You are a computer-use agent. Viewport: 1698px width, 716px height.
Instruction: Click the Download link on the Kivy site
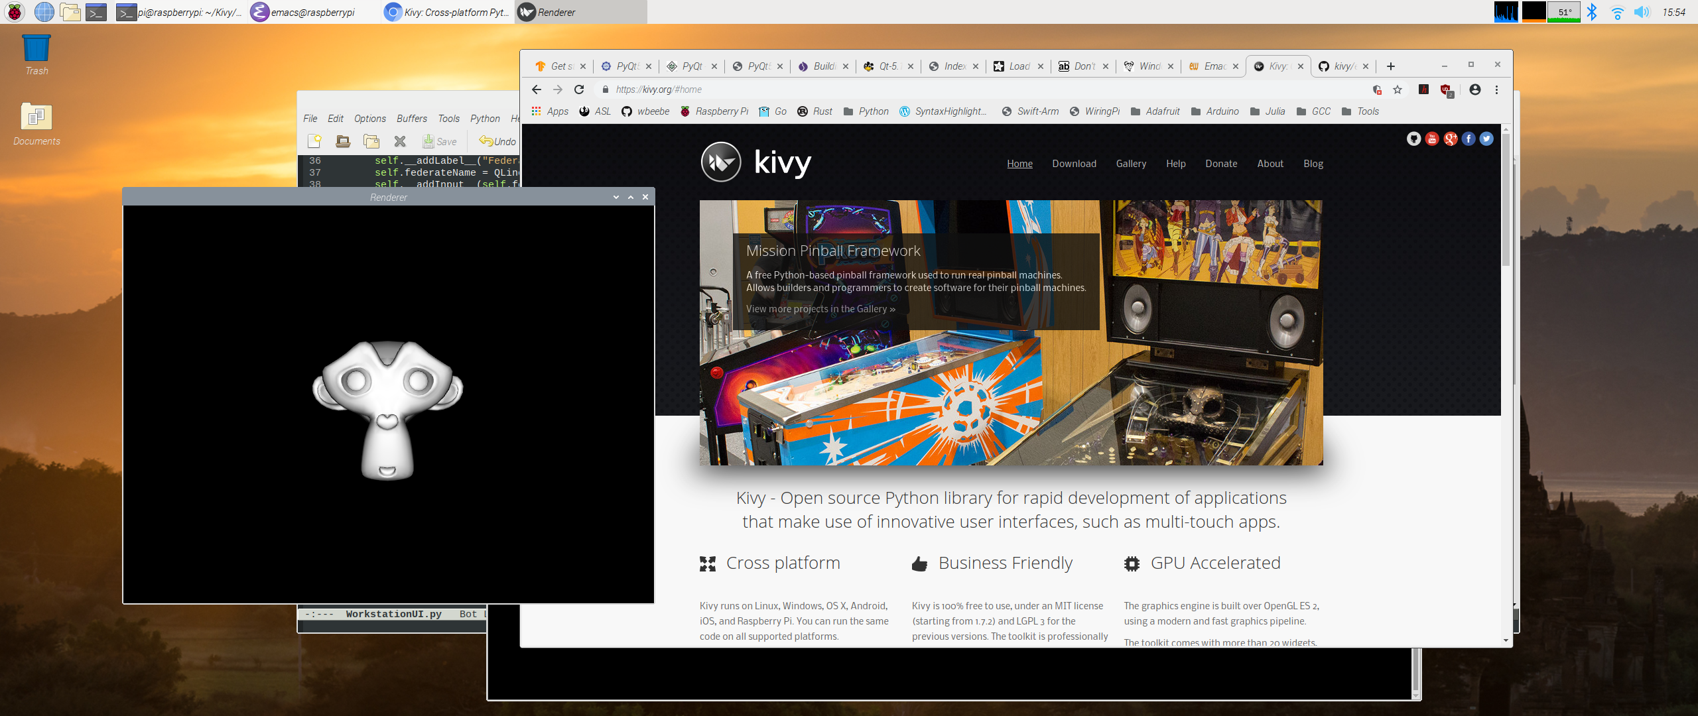(1074, 164)
